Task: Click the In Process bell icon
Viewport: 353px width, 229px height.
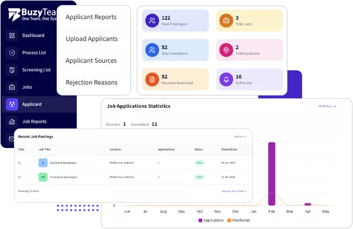Action: tap(226, 79)
